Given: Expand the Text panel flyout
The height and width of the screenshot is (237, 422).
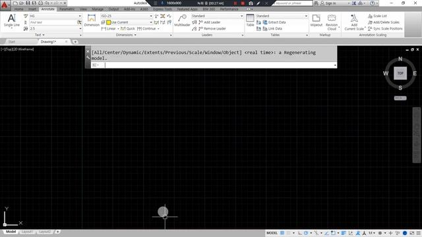Looking at the screenshot, I should (40, 35).
